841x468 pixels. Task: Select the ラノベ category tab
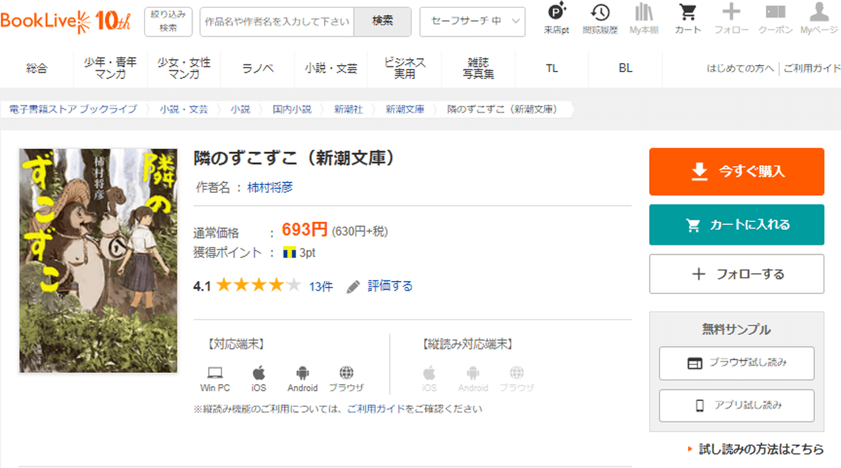[x=258, y=68]
